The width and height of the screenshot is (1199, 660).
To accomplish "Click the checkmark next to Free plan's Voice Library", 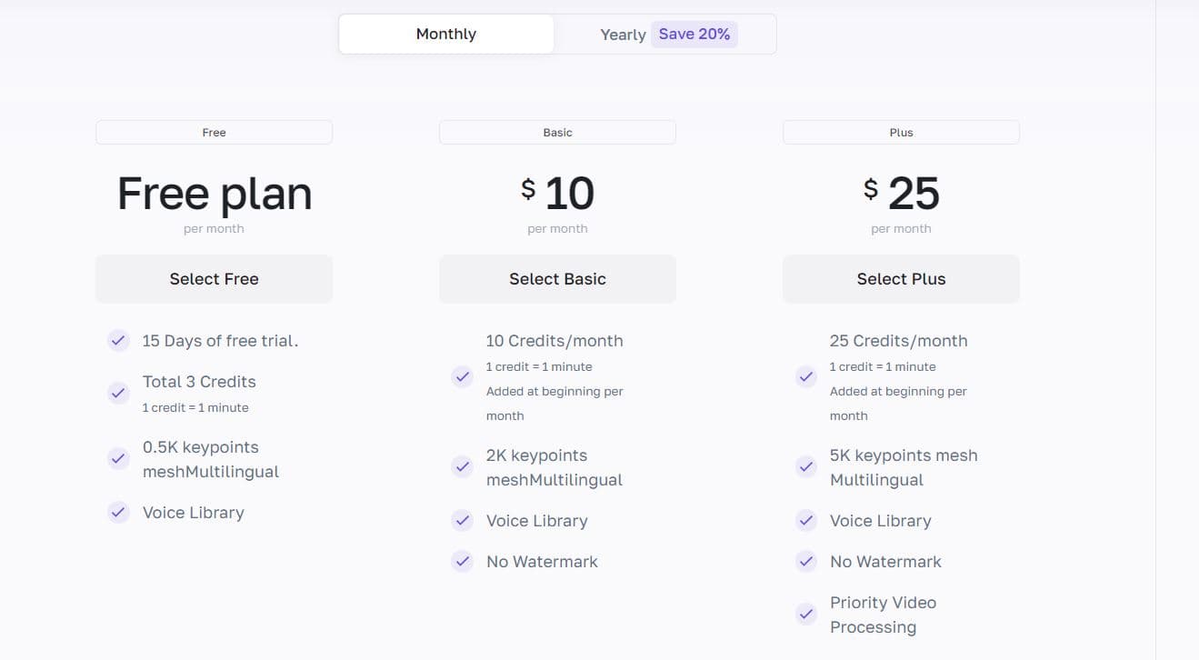I will click(x=118, y=512).
